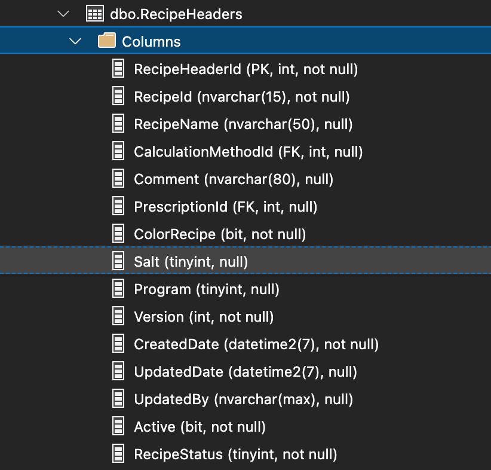Image resolution: width=491 pixels, height=470 pixels.
Task: Click the column icon beside CreatedDate
Action: click(x=118, y=344)
